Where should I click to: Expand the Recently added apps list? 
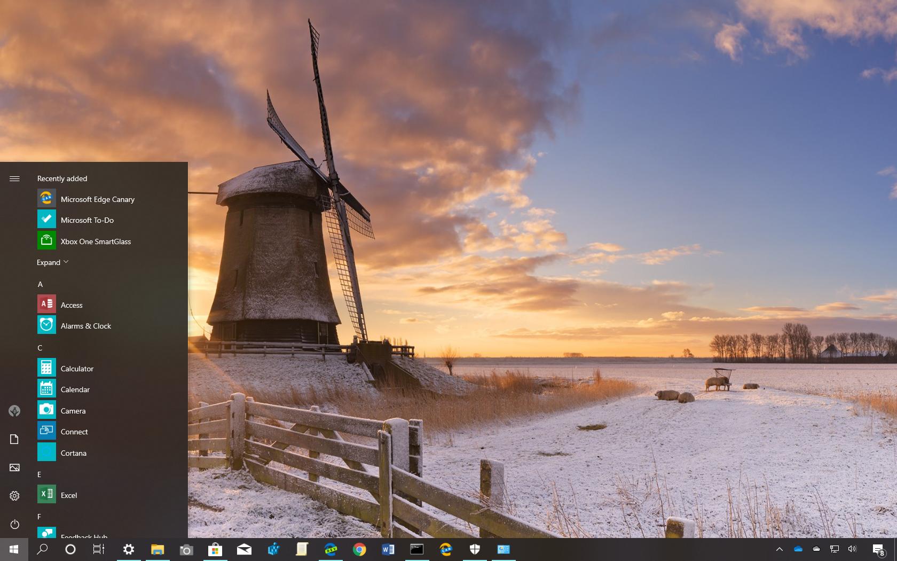pyautogui.click(x=52, y=262)
